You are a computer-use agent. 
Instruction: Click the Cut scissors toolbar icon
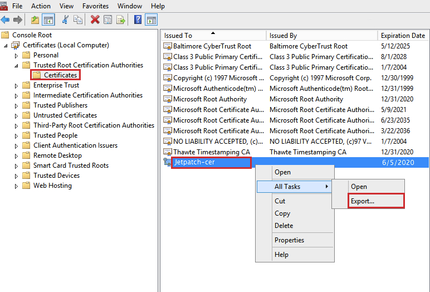65,20
